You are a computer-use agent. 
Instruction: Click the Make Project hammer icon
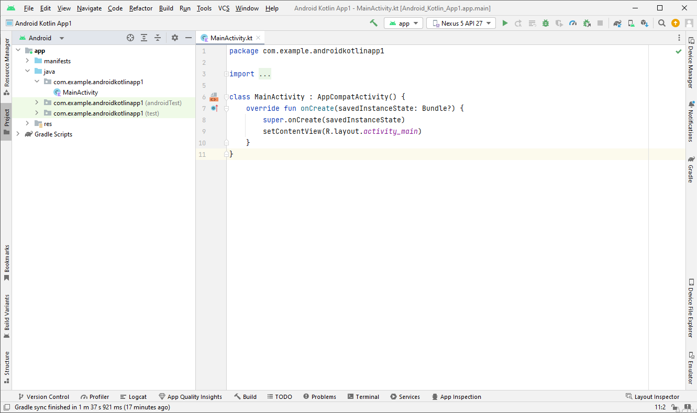(373, 23)
